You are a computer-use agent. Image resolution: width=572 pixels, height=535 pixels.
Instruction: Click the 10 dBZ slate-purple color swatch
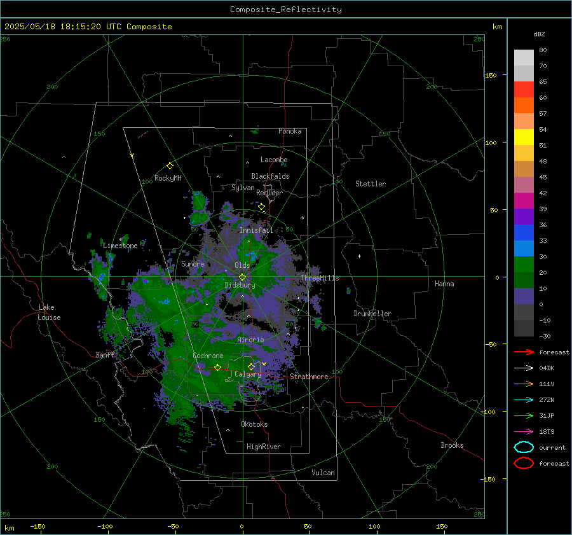(x=524, y=296)
